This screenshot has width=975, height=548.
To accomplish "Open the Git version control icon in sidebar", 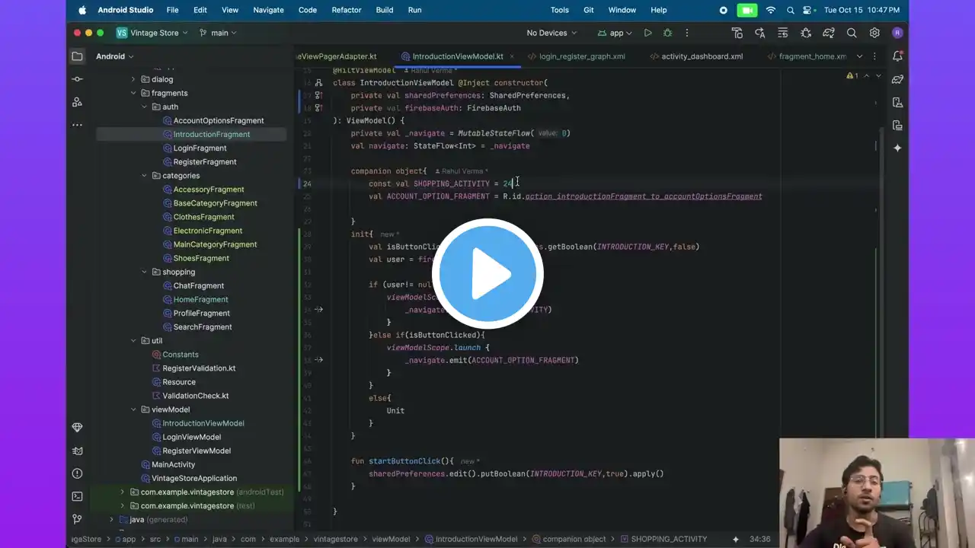I will click(x=77, y=519).
